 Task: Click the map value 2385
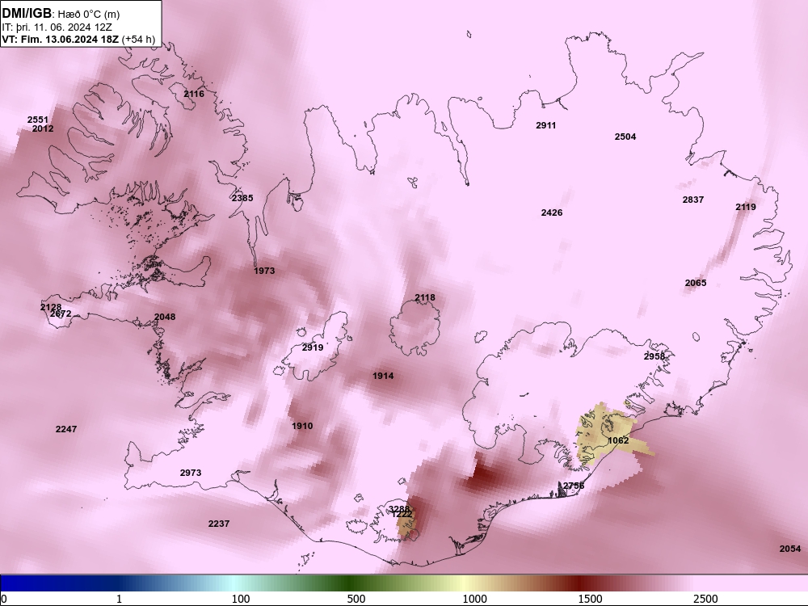[242, 198]
